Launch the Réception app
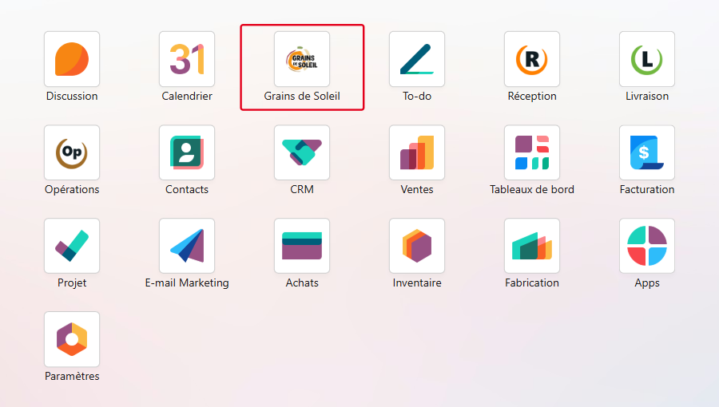Image resolution: width=719 pixels, height=407 pixels. click(x=532, y=59)
